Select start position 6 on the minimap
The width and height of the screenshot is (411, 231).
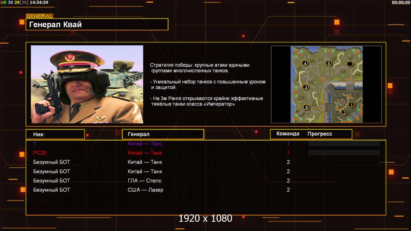(307, 107)
